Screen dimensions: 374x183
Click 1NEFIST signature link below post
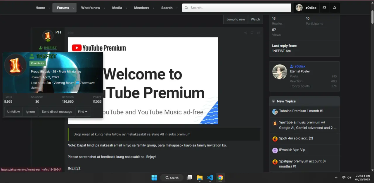click(x=74, y=168)
